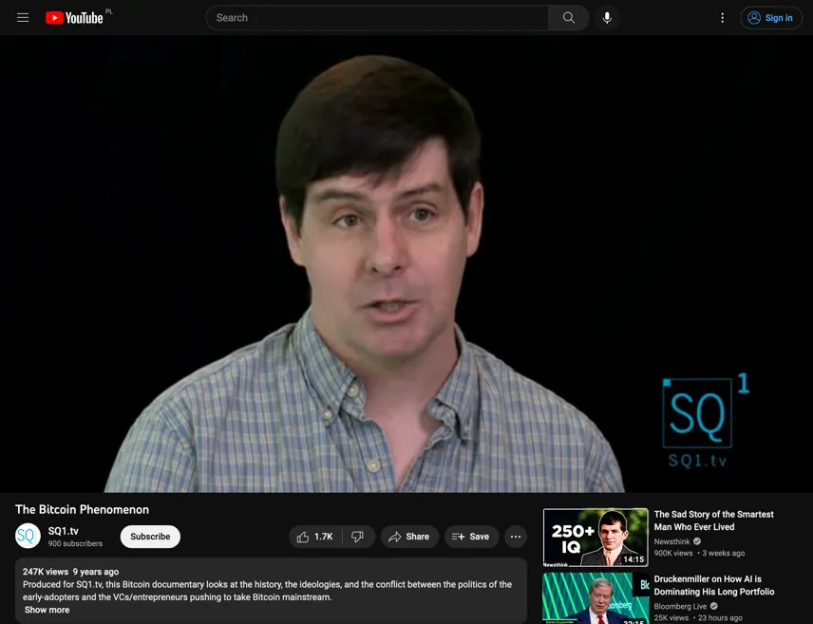Open the SQ1.tv channel name link
The height and width of the screenshot is (624, 813).
pyautogui.click(x=64, y=531)
